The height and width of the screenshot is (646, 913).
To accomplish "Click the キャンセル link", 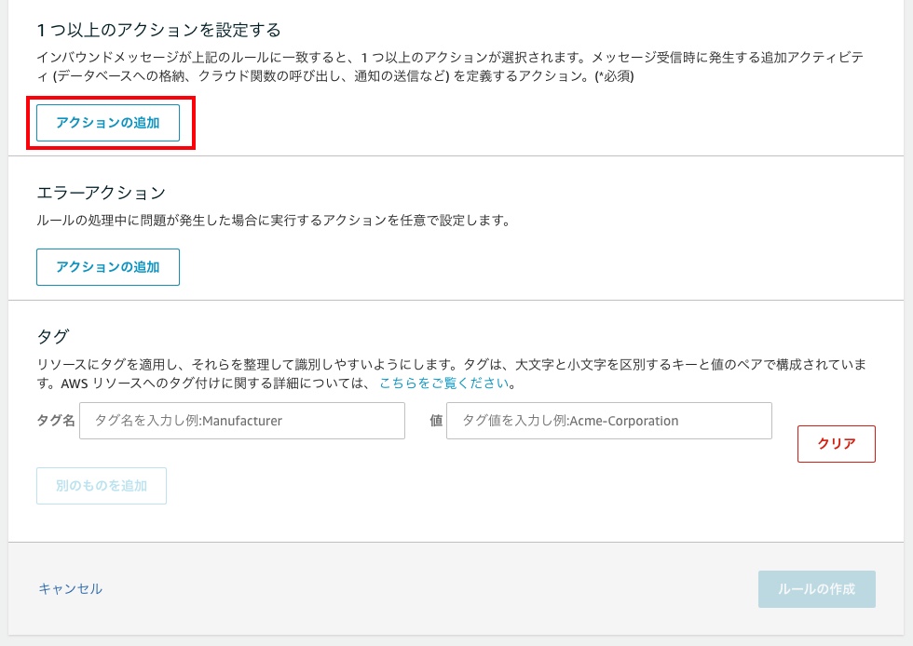I will [x=71, y=589].
